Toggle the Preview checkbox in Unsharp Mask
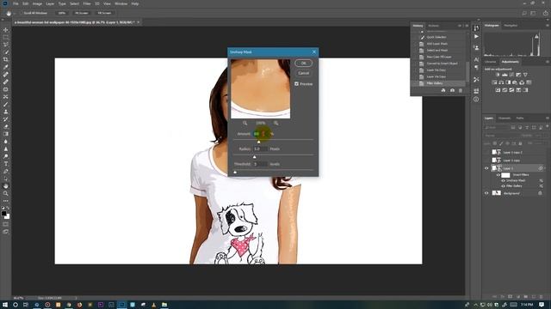Viewport: 551px width, 309px height. 296,84
